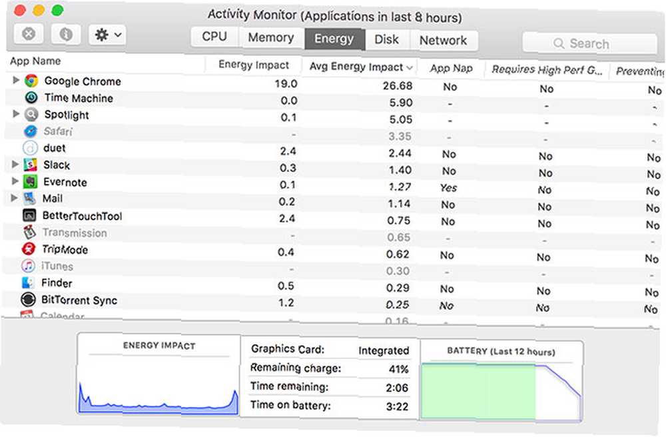Select the BitTorrent Sync row name

coord(79,300)
